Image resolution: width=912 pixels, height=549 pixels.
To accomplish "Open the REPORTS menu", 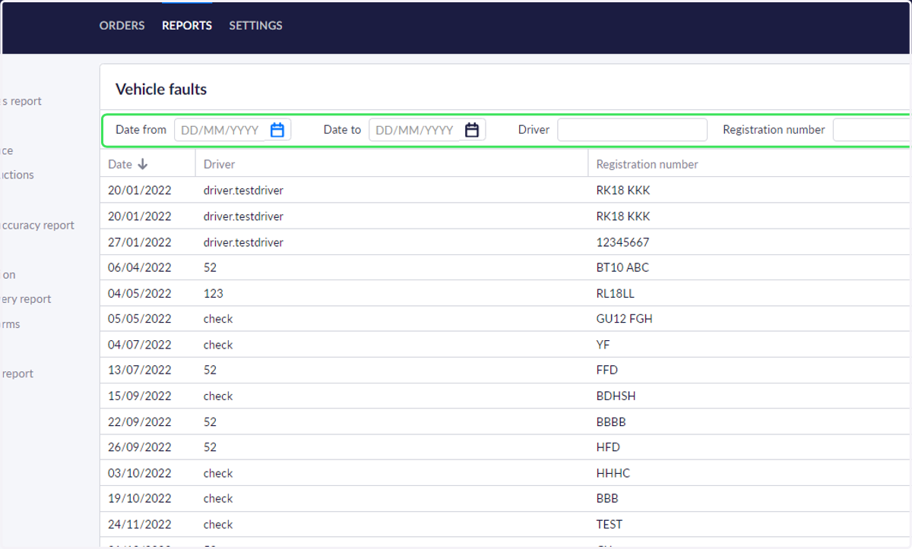I will (x=187, y=25).
